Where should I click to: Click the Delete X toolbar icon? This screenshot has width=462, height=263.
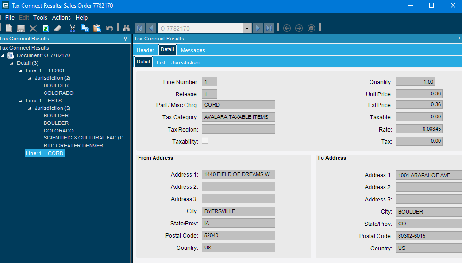(x=33, y=28)
